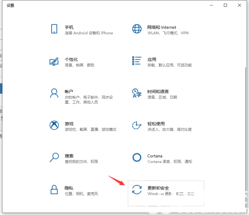Screen dimensions: 249x215
Task: Click description 查找我的文件、权限
Action: [81, 161]
